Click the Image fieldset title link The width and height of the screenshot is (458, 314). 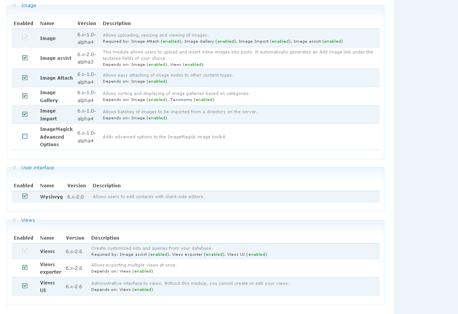click(x=29, y=6)
